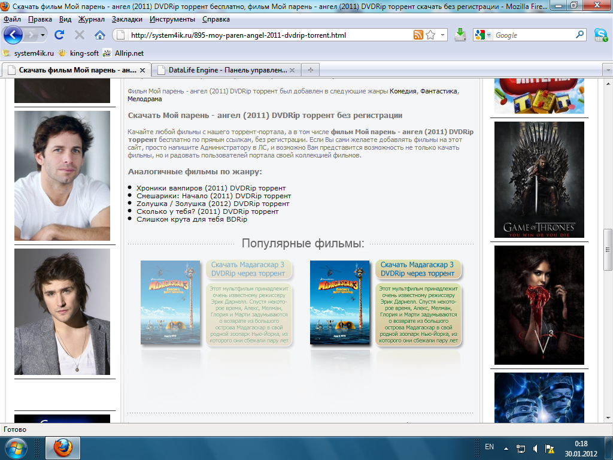Click the address bar URL field
The height and width of the screenshot is (460, 613).
coord(270,35)
